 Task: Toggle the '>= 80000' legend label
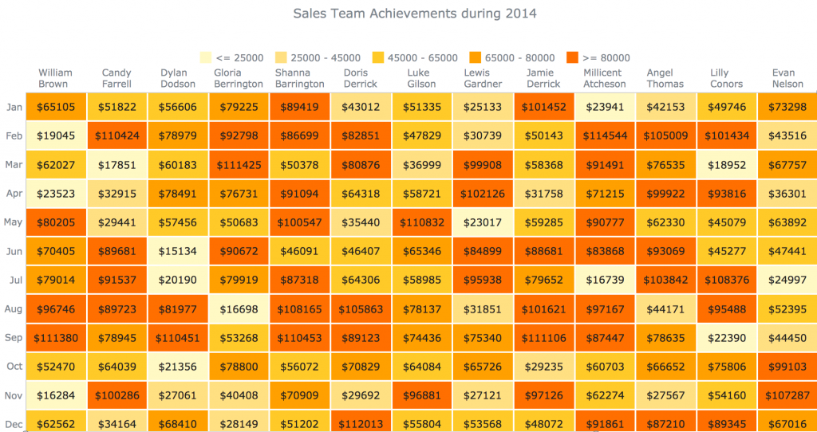(x=606, y=57)
